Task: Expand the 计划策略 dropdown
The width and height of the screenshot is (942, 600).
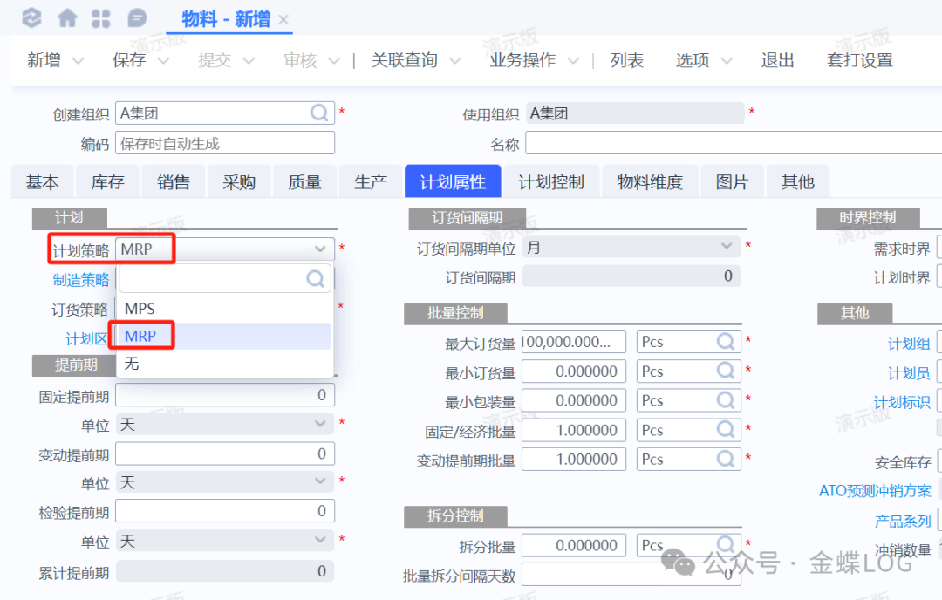Action: click(x=320, y=249)
